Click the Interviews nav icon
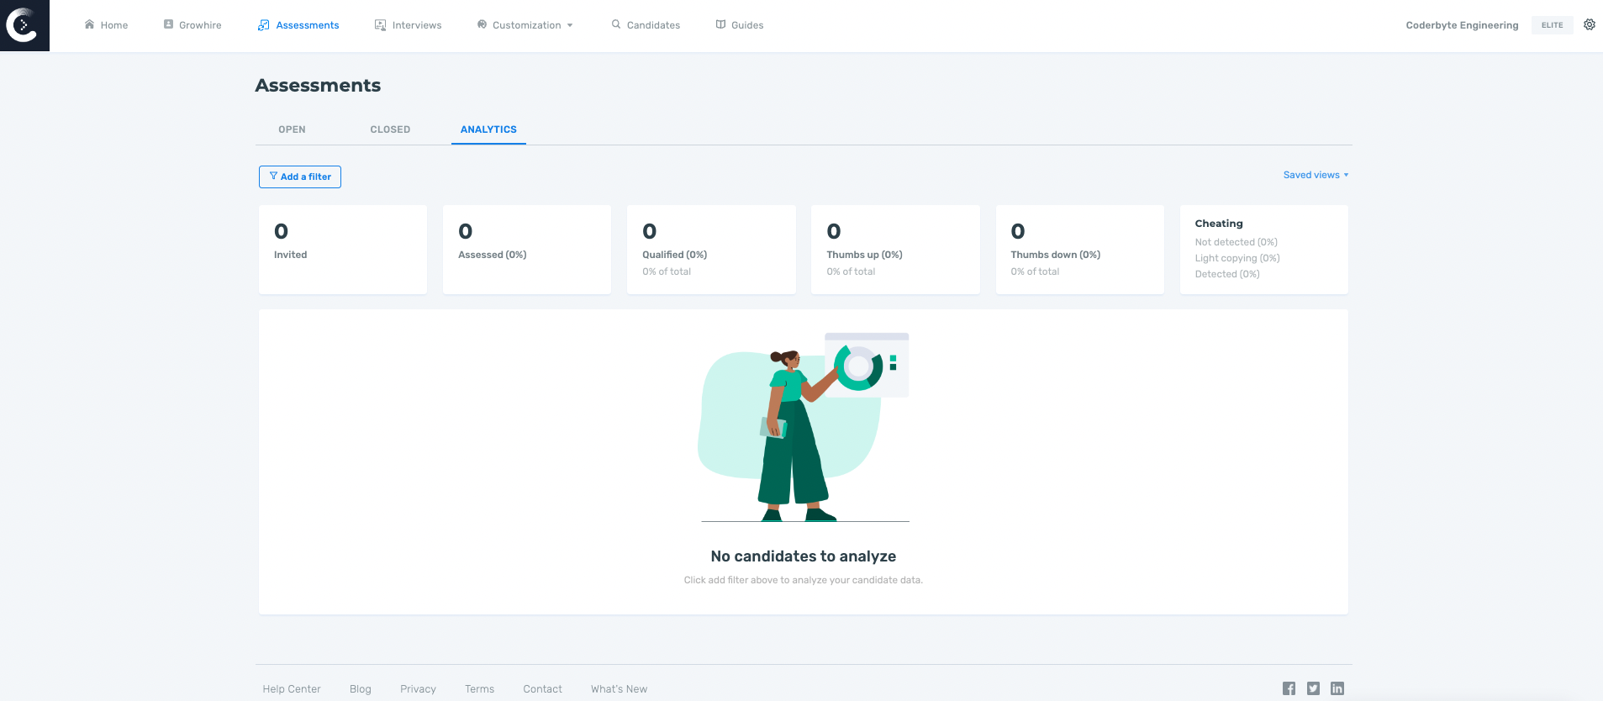 (380, 25)
